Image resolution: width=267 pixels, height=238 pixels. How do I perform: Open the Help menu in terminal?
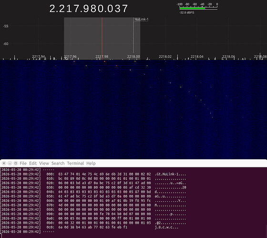(x=91, y=163)
